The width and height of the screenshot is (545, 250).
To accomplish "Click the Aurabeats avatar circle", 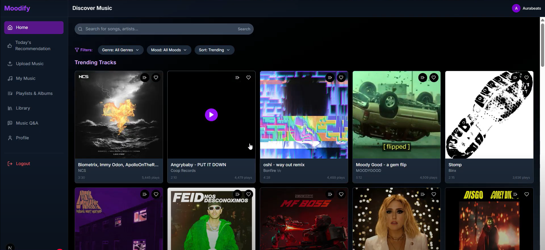I will coord(516,8).
